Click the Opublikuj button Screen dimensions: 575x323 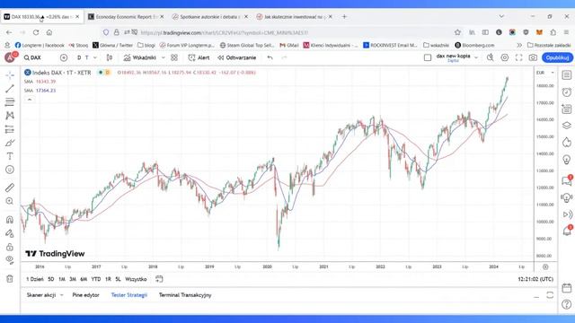pyautogui.click(x=557, y=57)
